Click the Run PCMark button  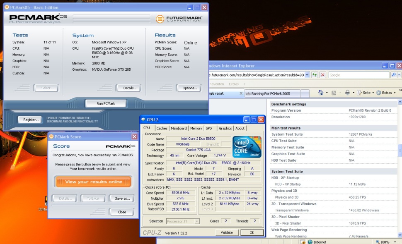[x=106, y=103]
